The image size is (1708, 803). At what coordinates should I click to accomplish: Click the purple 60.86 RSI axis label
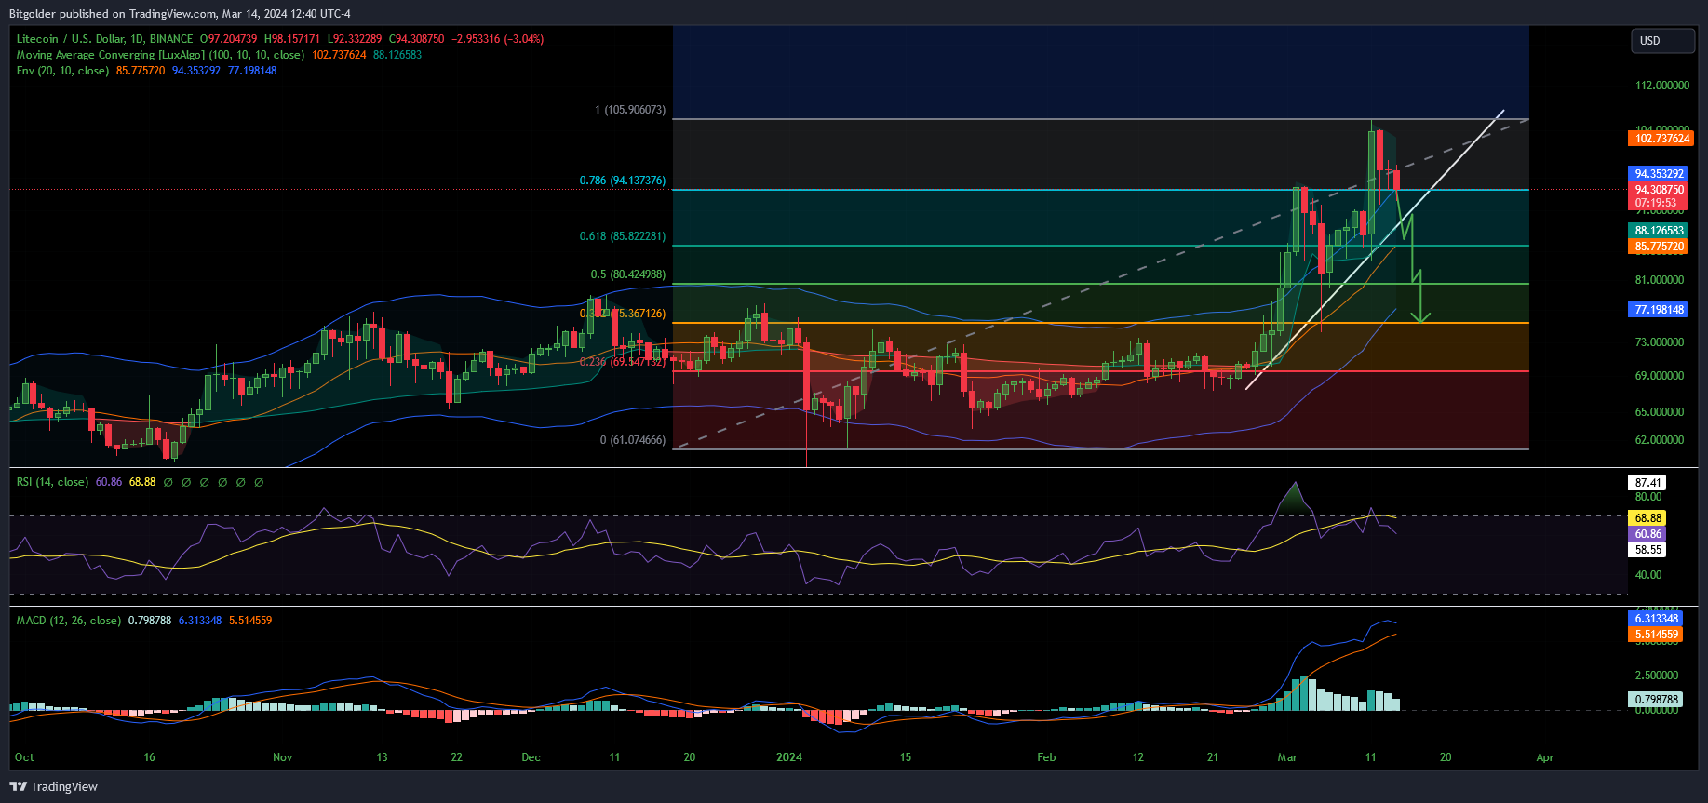coord(1648,534)
